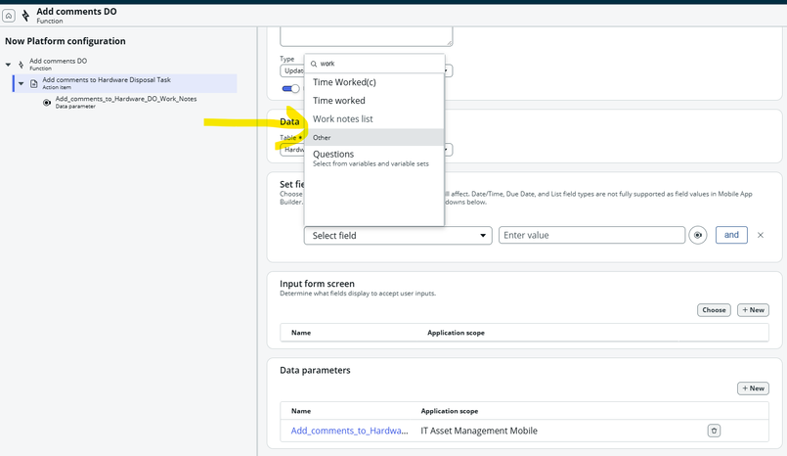Click the Add comments DO tree function icon
Viewport: 787px width, 456px height.
[x=22, y=65]
